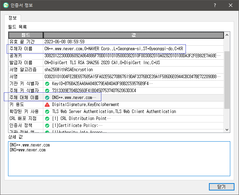Screen dimensions: 239x195
Task: Select the 인증서 정책 field name
Action: click(21, 126)
